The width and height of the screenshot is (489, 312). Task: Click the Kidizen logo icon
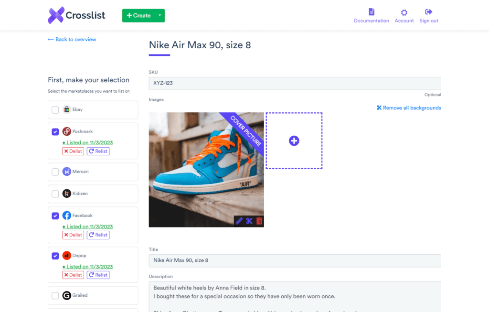tap(66, 194)
